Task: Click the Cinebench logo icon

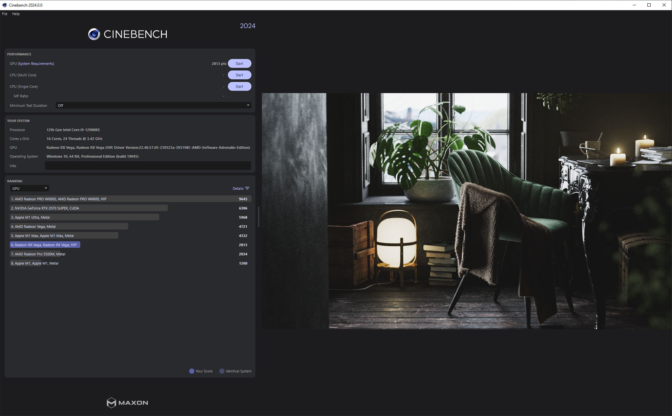Action: [94, 34]
